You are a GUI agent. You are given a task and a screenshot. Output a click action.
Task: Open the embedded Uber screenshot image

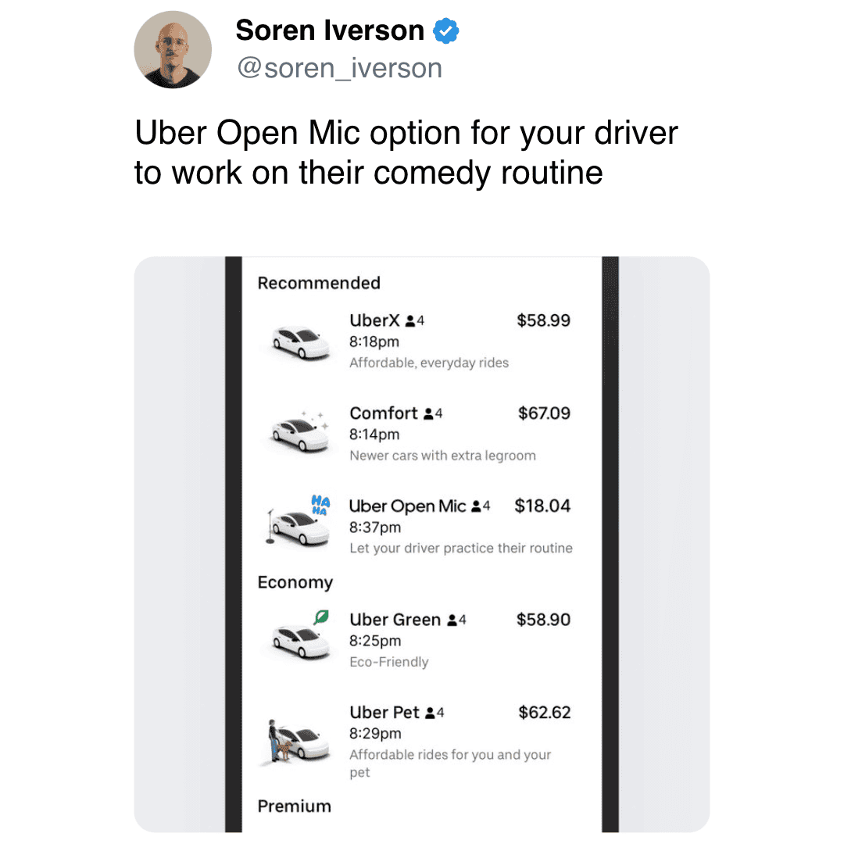coord(422,545)
